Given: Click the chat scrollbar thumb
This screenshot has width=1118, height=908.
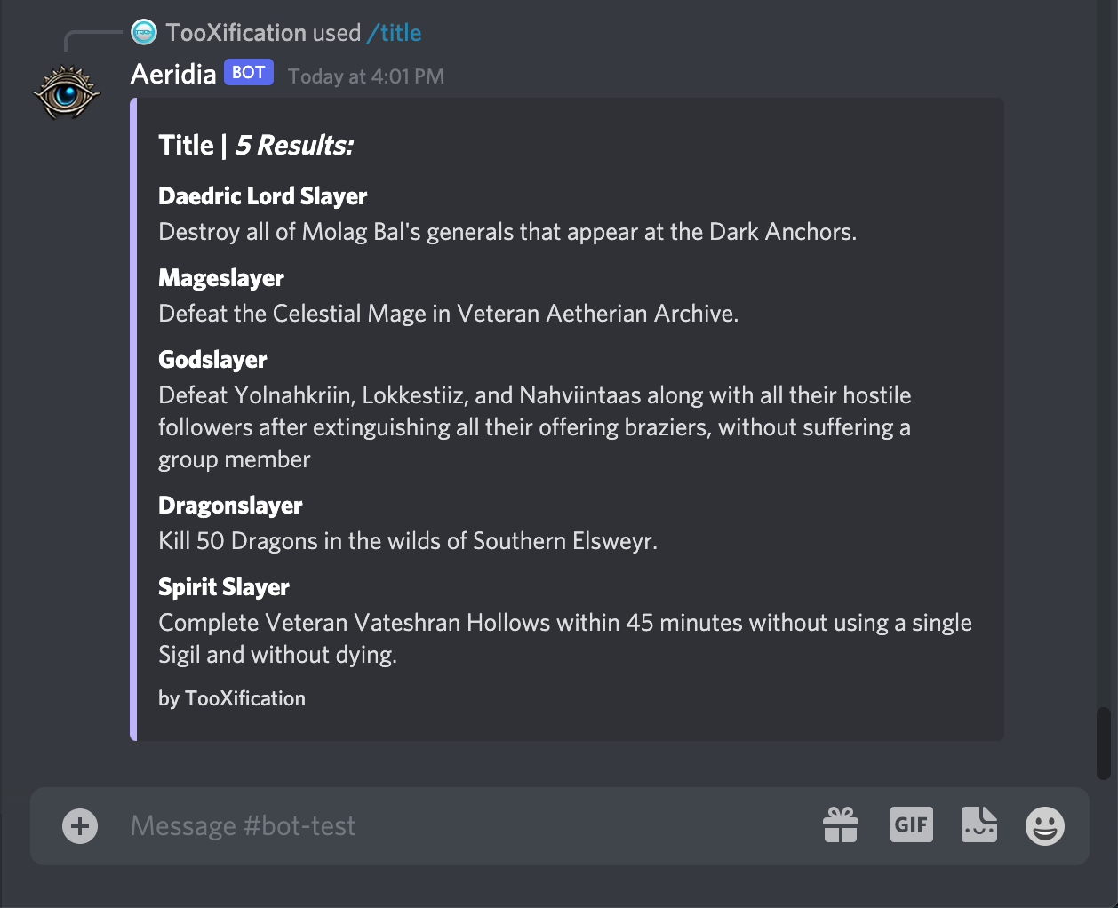Looking at the screenshot, I should pyautogui.click(x=1104, y=744).
